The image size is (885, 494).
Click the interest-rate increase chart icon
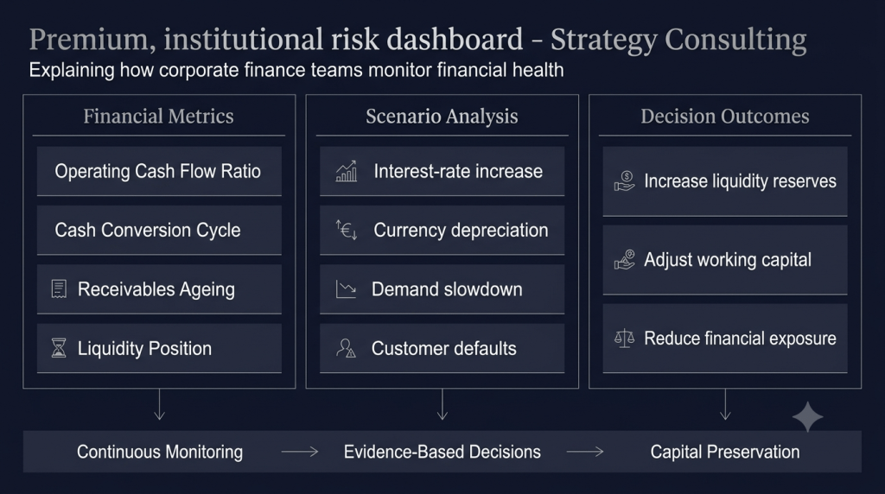(347, 171)
